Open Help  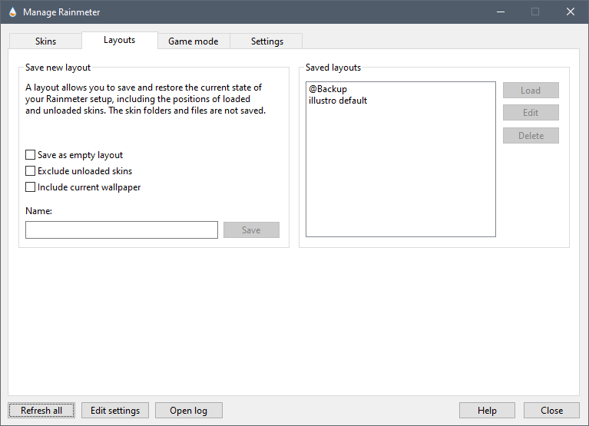[x=487, y=410]
